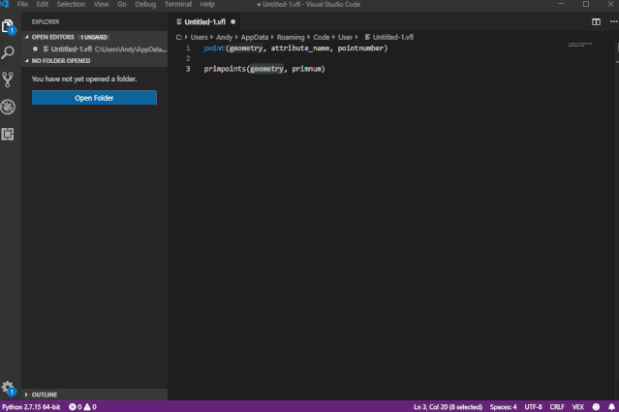
Task: Click the Users breadcrumb segment
Action: 199,37
